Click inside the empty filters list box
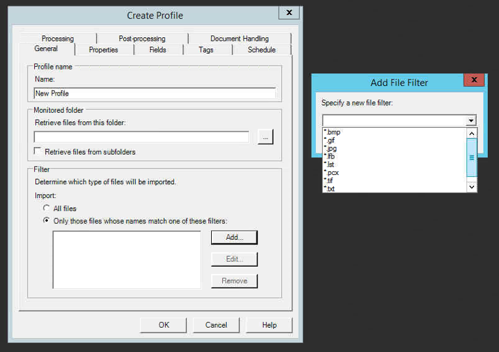The width and height of the screenshot is (499, 352). coord(127,260)
